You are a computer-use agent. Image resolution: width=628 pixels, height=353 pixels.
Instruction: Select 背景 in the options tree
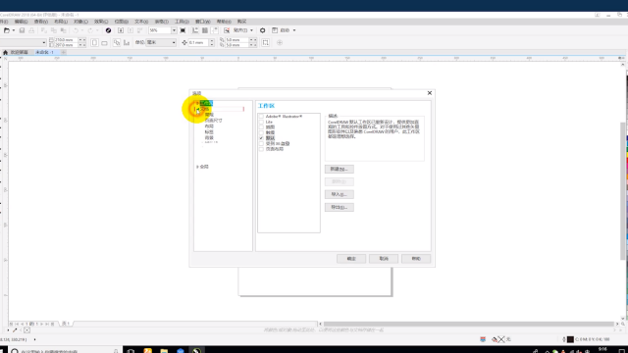[x=209, y=137]
